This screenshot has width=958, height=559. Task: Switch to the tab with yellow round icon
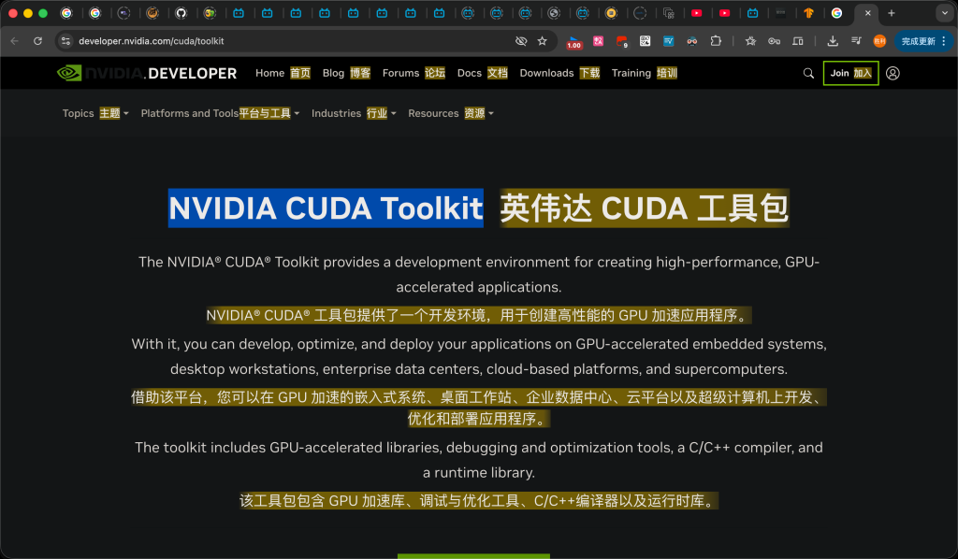click(x=611, y=13)
